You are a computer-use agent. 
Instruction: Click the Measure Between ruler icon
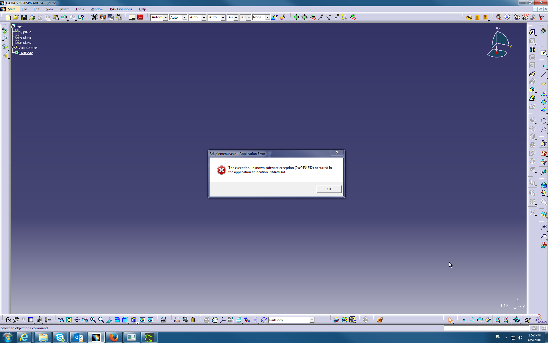177,320
